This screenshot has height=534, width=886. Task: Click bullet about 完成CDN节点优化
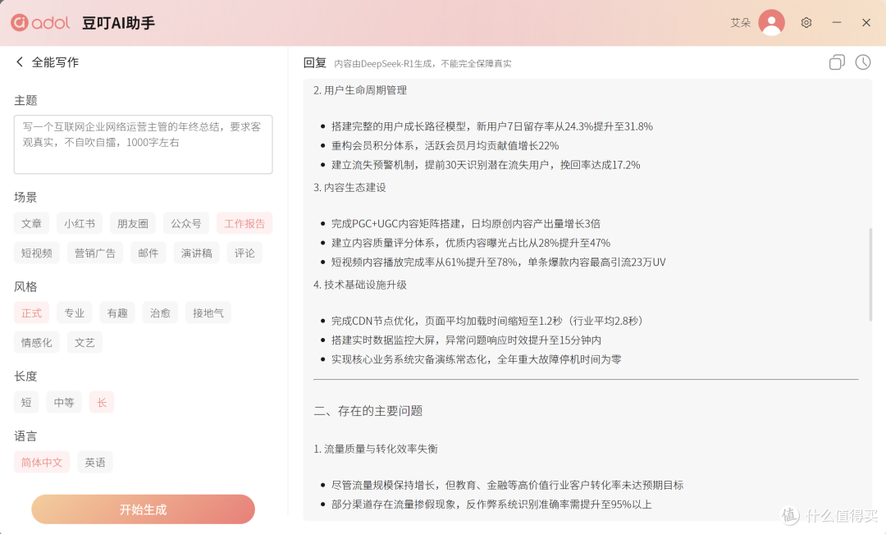[x=487, y=321]
